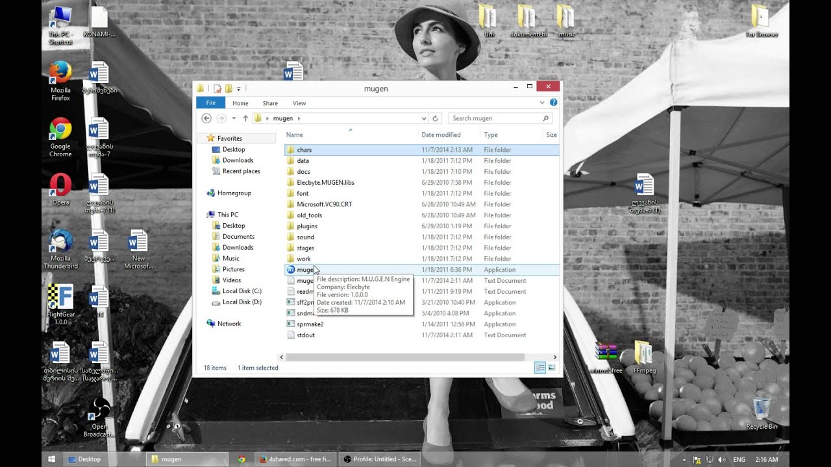The image size is (831, 467).
Task: Click the search magnifier icon
Action: click(545, 119)
